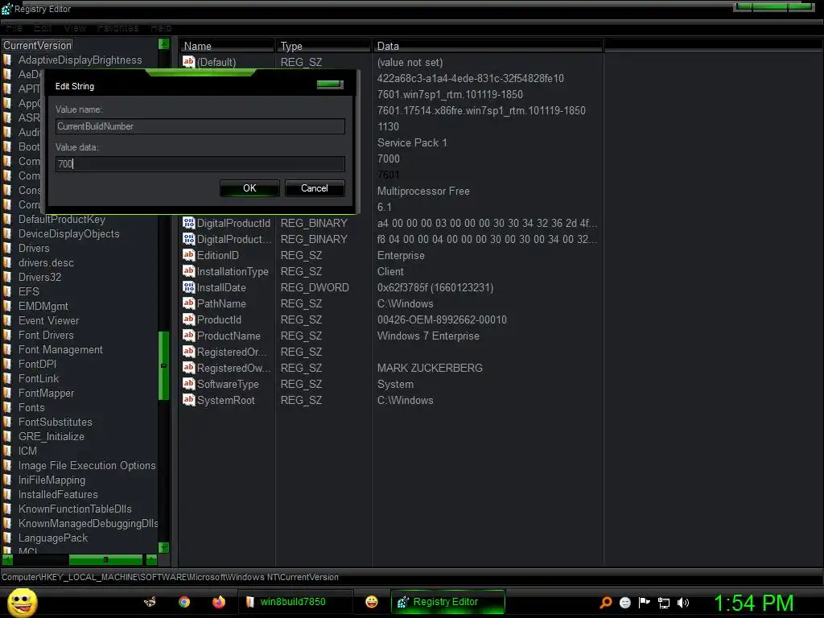
Task: Click the binary icon of DigitalProductId
Action: click(188, 223)
